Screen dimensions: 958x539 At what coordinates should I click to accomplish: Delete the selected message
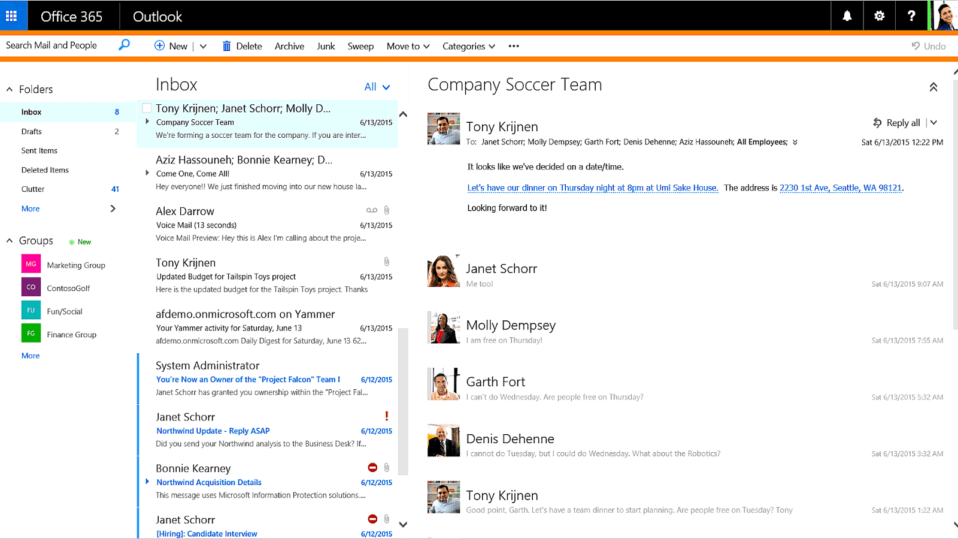(242, 46)
